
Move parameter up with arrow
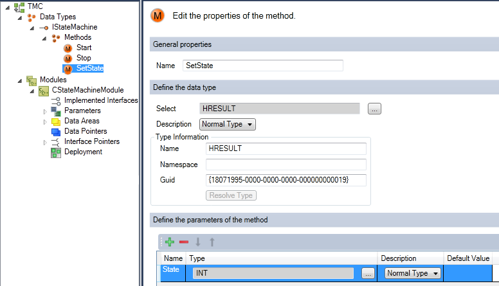pyautogui.click(x=212, y=242)
